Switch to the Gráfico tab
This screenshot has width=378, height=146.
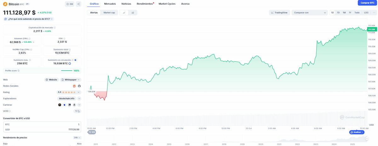pos(94,4)
